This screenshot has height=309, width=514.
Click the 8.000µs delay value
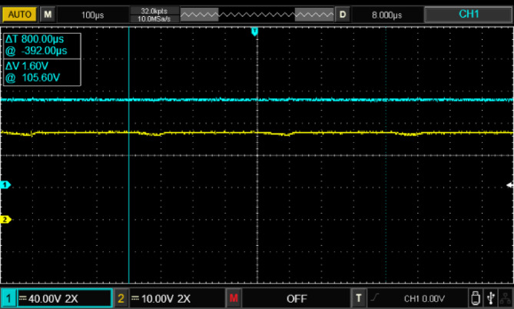coord(386,15)
